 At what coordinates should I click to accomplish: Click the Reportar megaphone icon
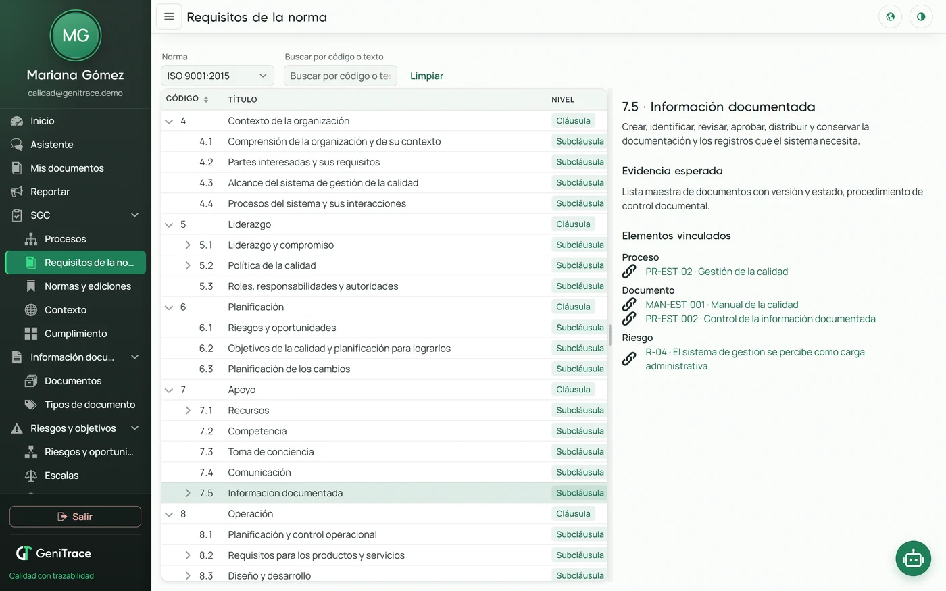tap(17, 192)
